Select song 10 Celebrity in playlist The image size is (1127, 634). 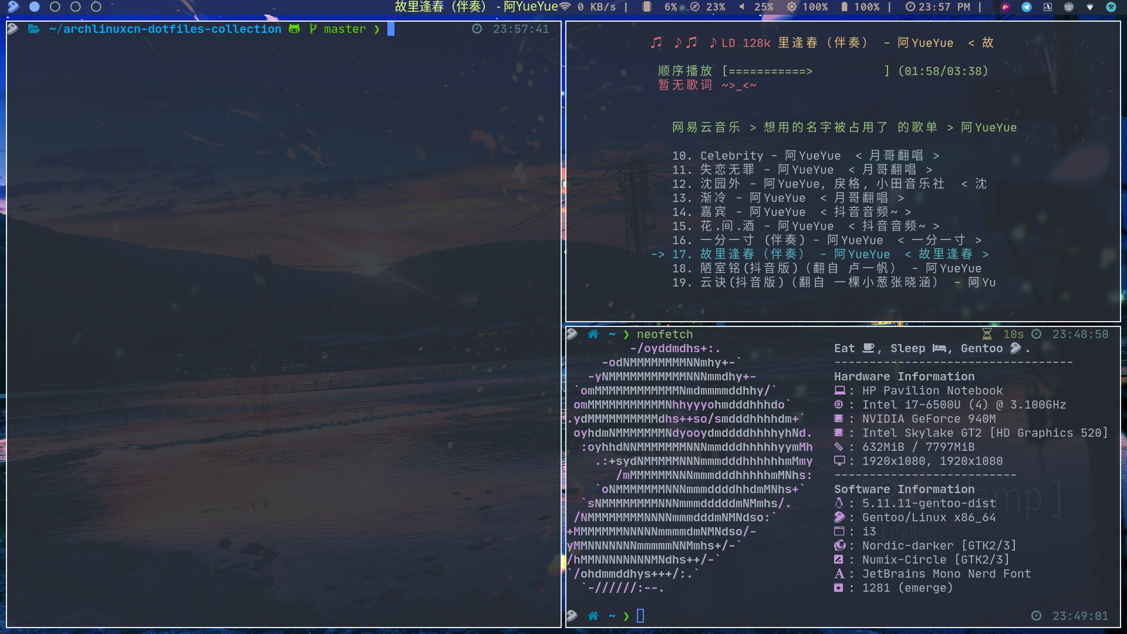point(731,156)
